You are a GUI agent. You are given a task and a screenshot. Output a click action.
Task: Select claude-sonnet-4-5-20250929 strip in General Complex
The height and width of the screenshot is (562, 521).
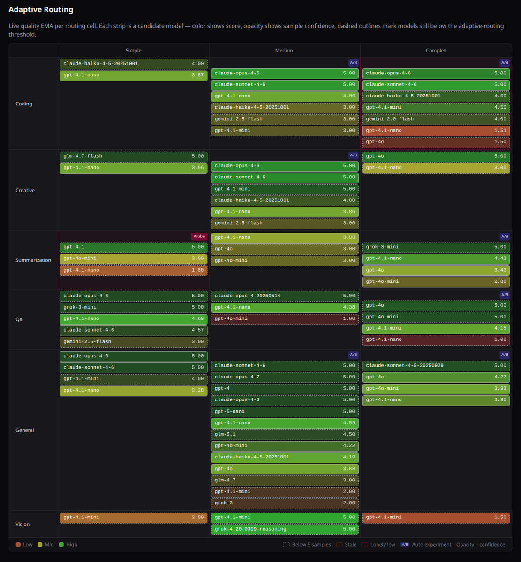click(x=436, y=366)
